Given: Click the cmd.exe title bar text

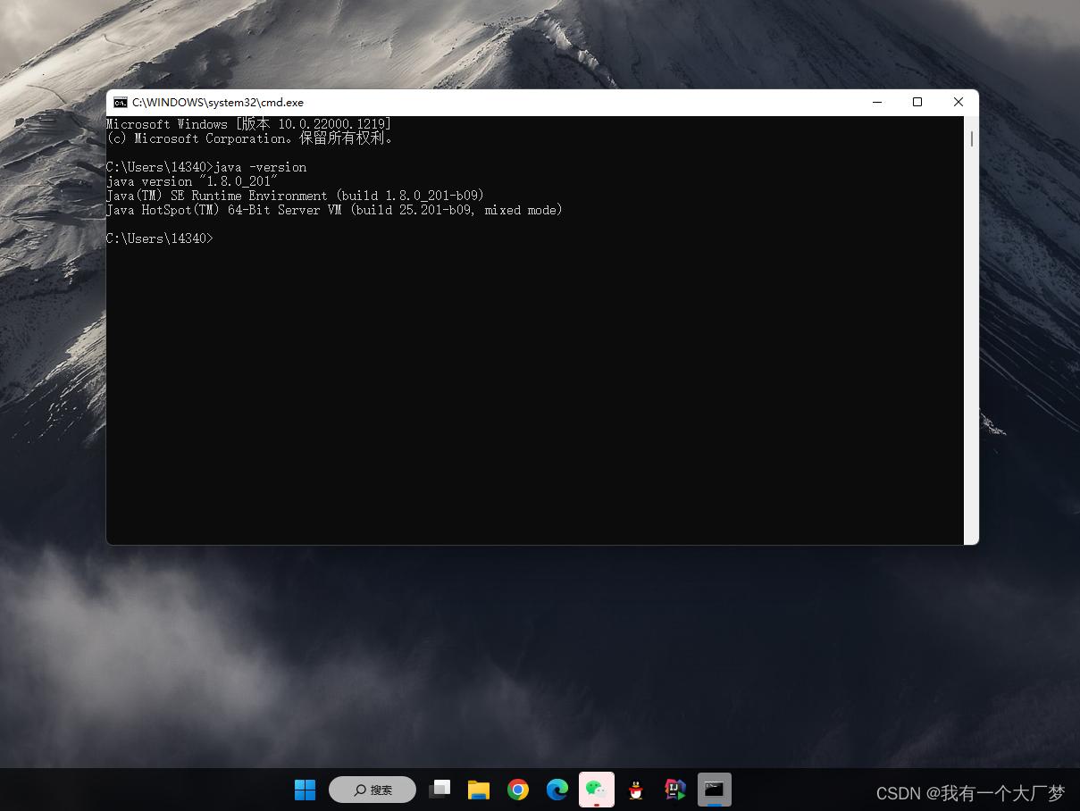Looking at the screenshot, I should [x=218, y=102].
